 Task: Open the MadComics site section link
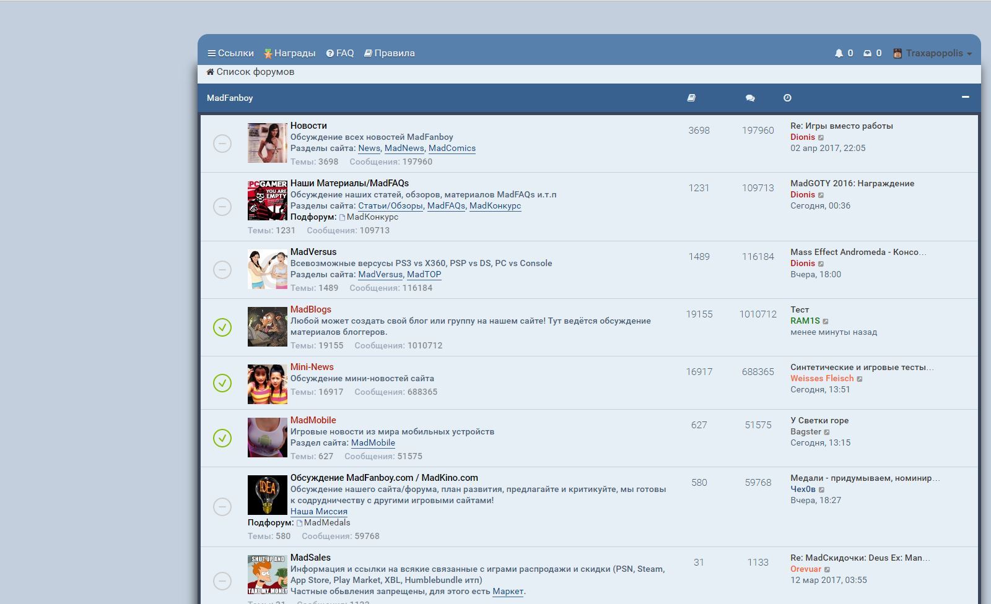[452, 149]
